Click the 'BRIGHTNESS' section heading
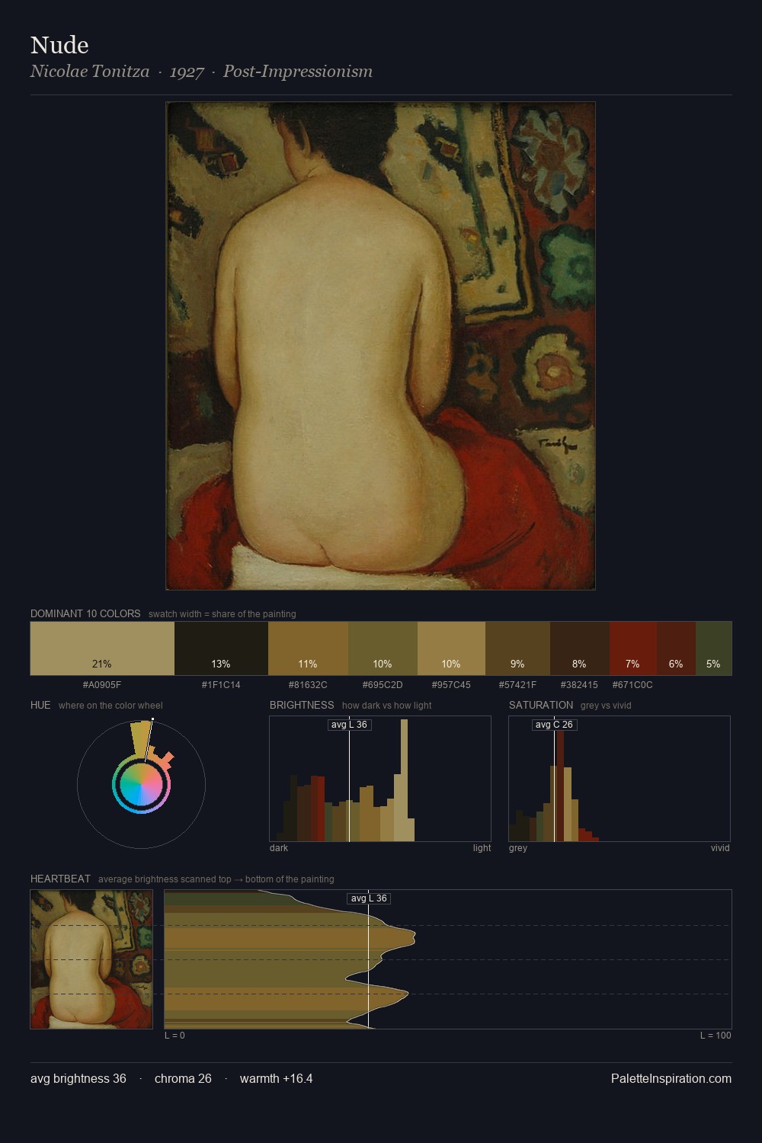This screenshot has width=762, height=1143. (x=302, y=705)
